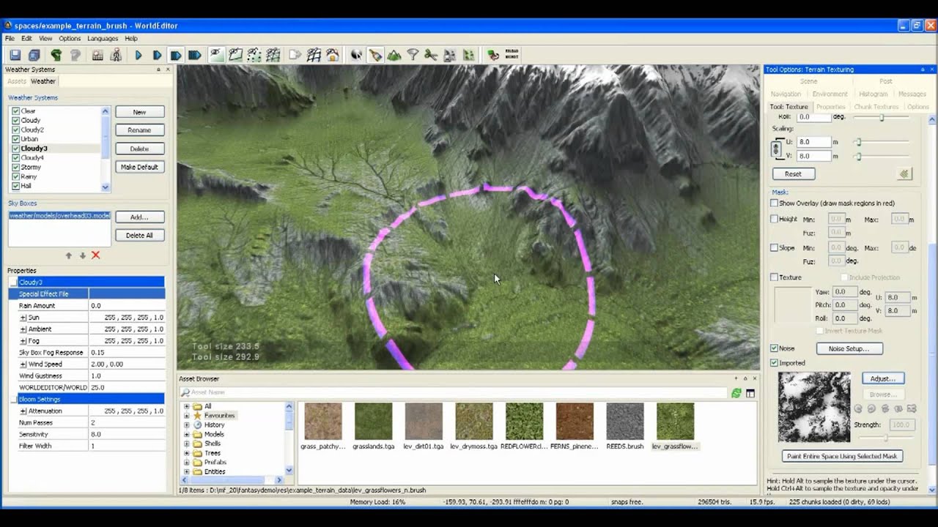Expand the Wind Speed property row
This screenshot has width=938, height=527.
point(23,365)
